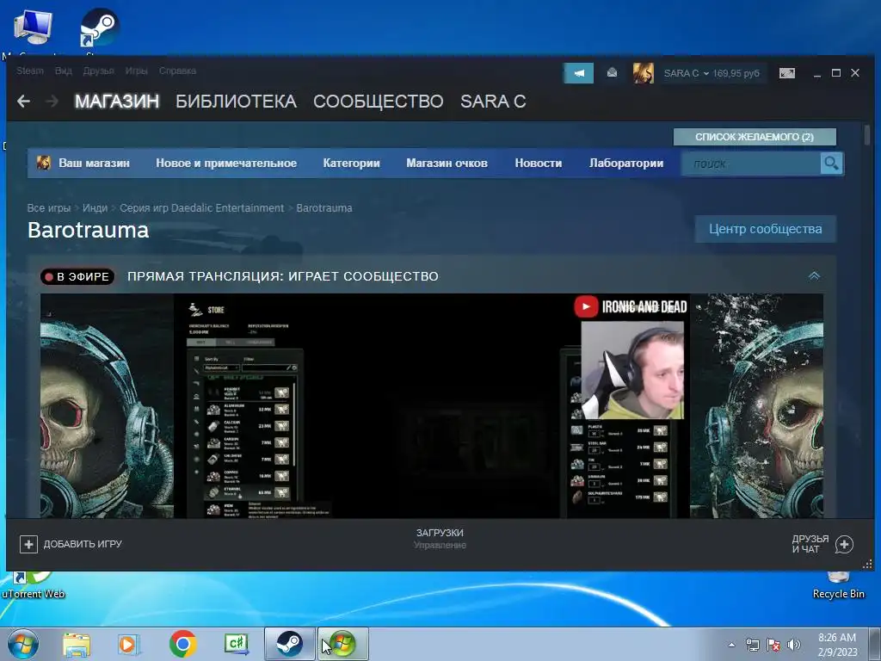Follow the Barotrauma breadcrumb link
Screen dimensions: 881x661
pyautogui.click(x=324, y=208)
